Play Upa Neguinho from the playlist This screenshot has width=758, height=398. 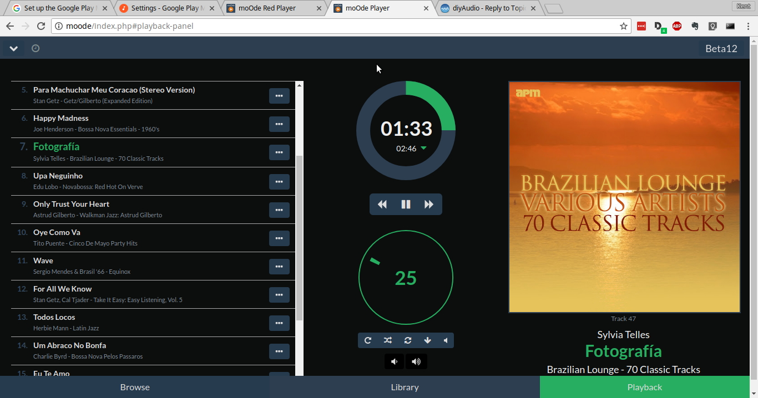point(58,176)
